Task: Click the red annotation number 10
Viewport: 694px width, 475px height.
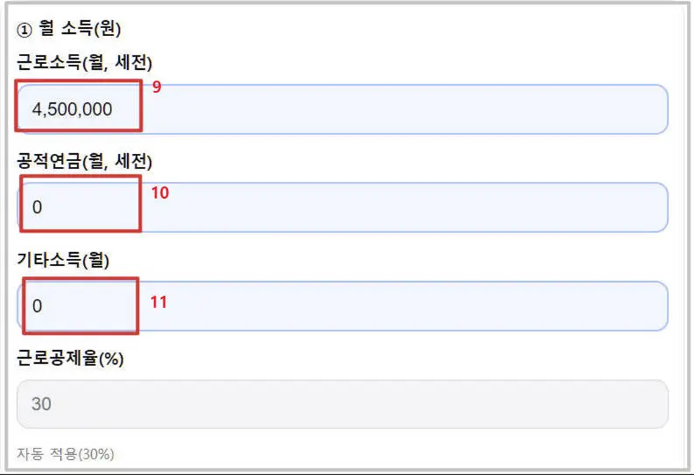Action: coord(159,193)
